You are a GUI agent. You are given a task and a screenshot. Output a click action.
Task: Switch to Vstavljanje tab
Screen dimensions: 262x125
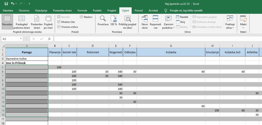click(x=41, y=10)
